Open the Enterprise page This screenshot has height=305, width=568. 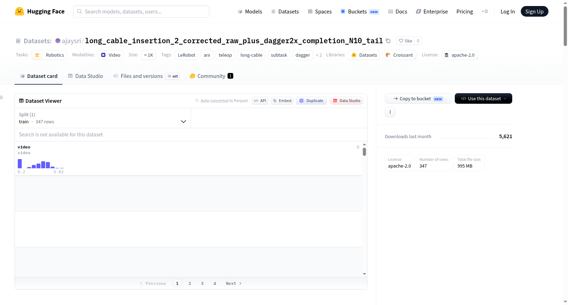coord(432,11)
